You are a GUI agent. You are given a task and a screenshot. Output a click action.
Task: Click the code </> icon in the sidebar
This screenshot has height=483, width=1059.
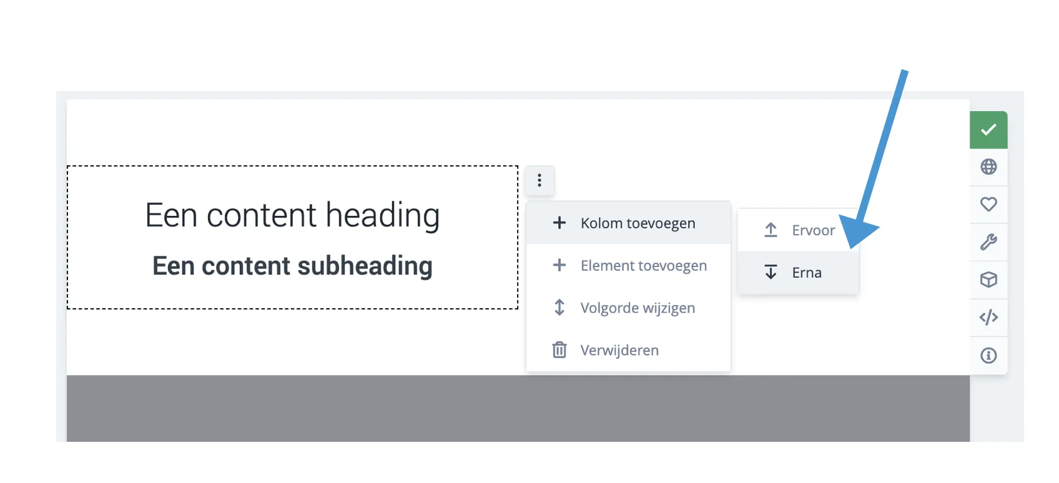988,317
